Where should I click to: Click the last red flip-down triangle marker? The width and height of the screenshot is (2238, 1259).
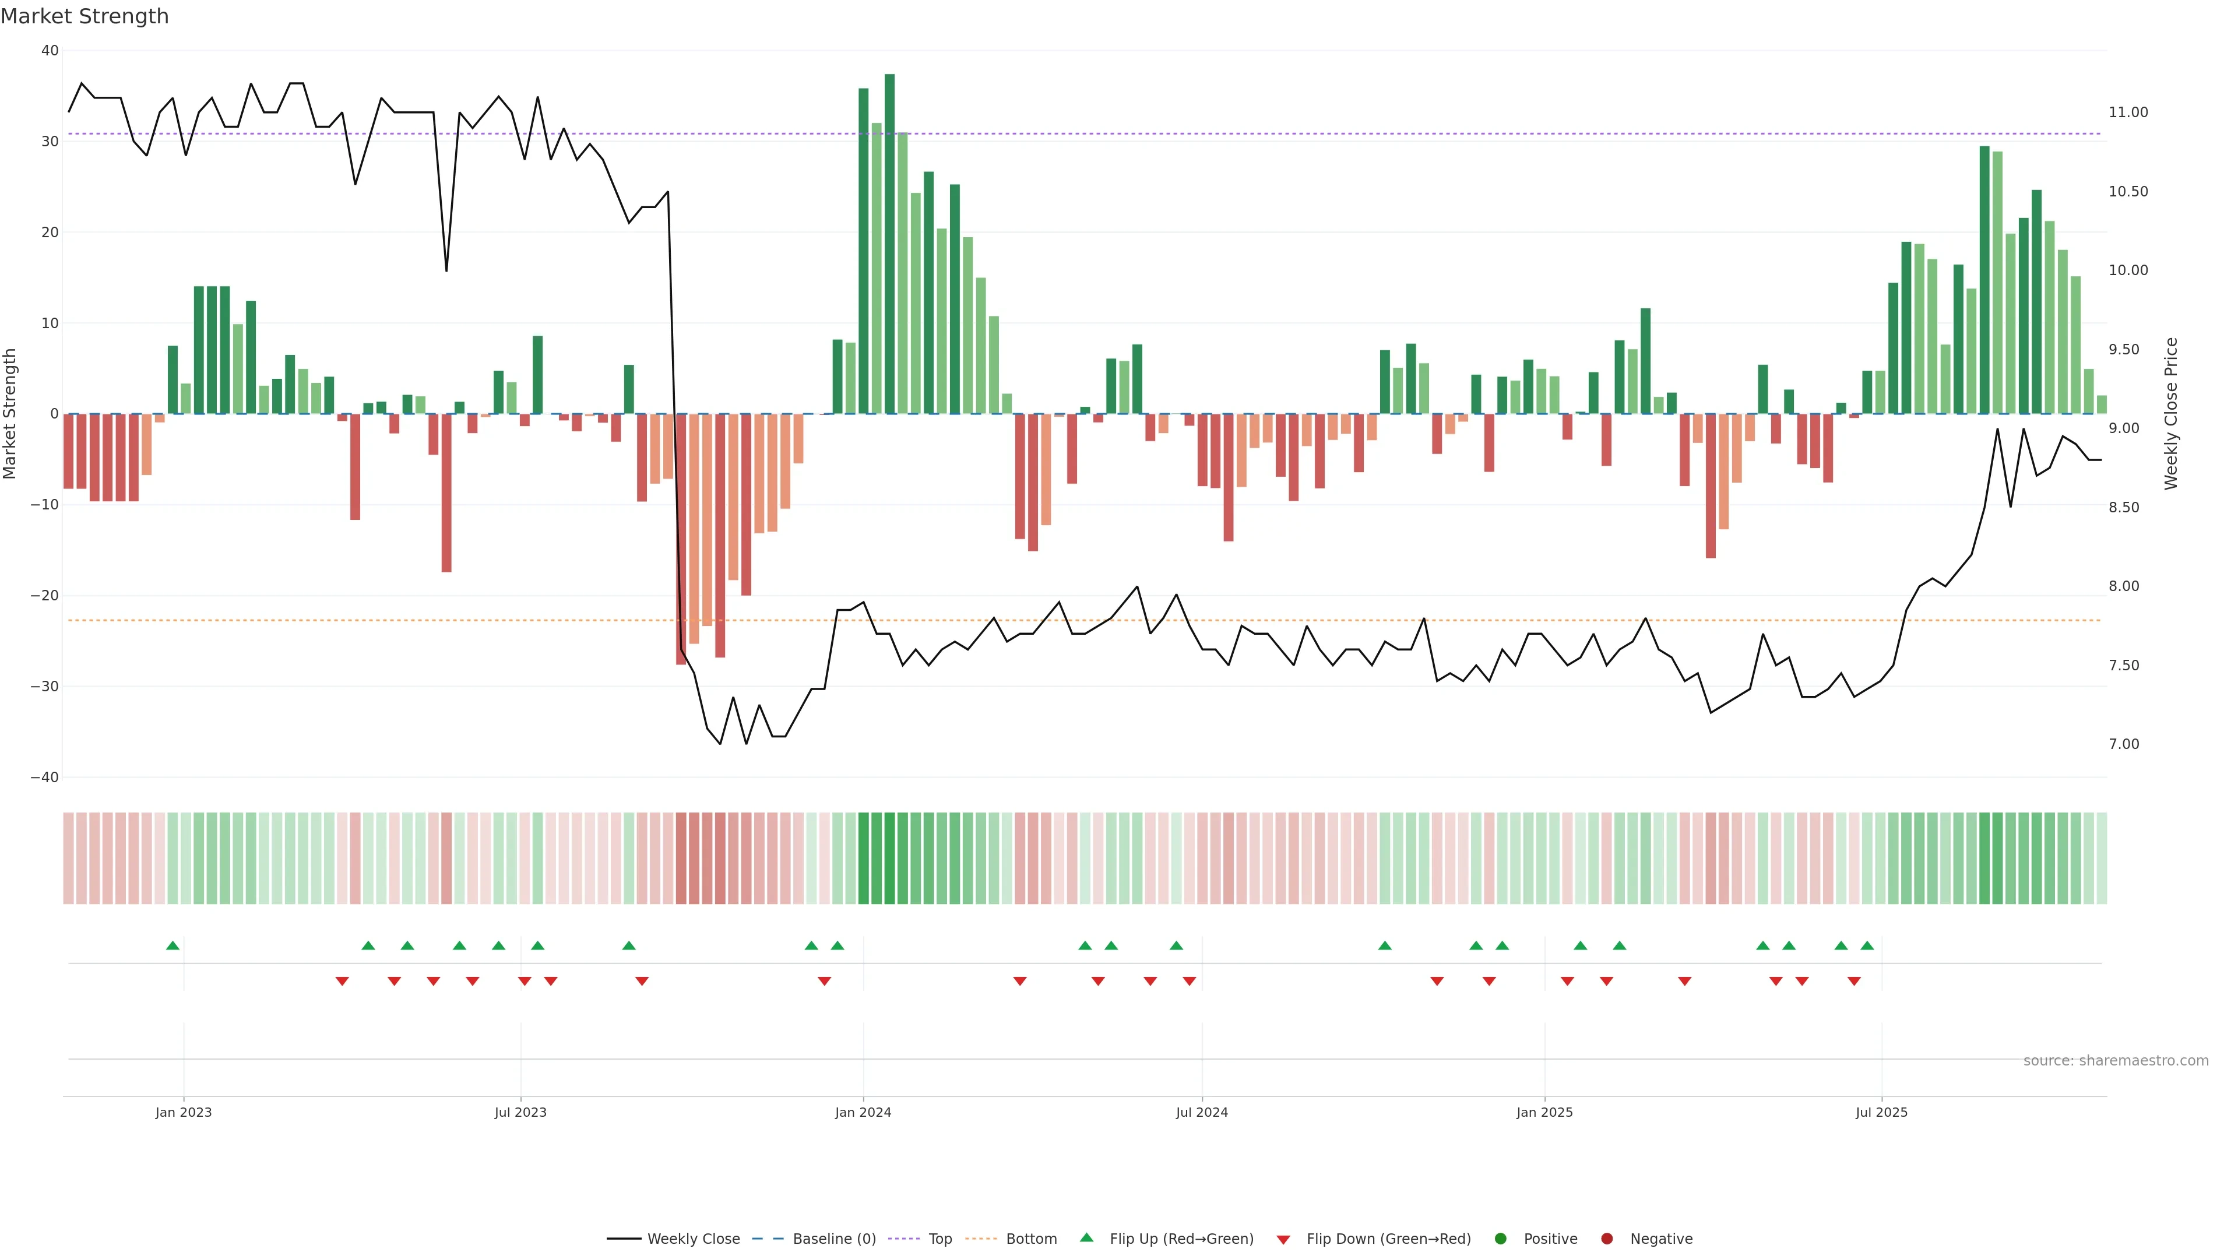point(1854,981)
